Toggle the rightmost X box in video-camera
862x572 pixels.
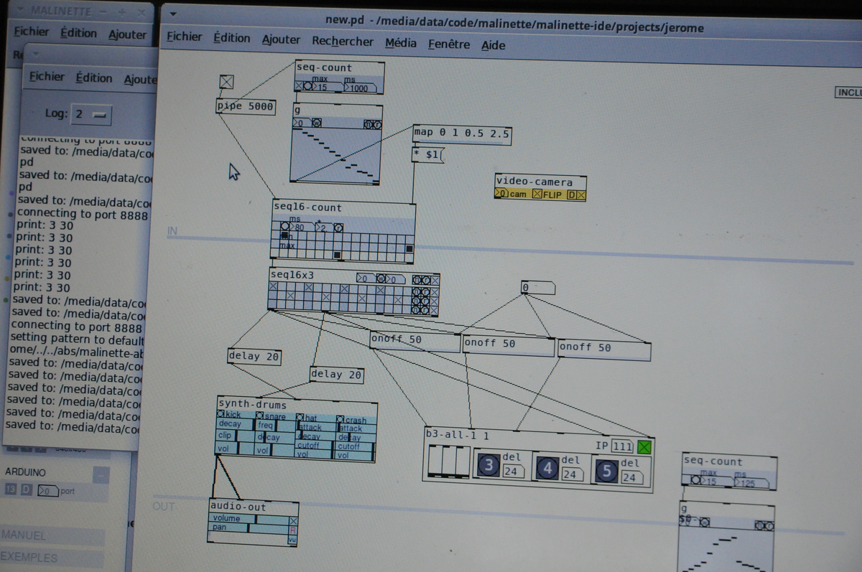click(x=581, y=194)
